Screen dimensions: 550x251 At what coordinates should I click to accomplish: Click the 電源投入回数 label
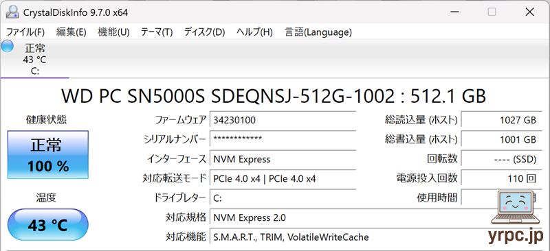click(x=427, y=179)
